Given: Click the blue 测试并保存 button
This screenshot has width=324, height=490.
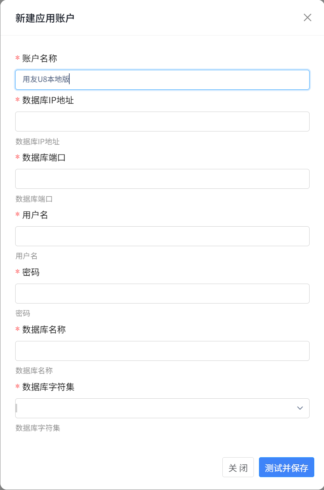Looking at the screenshot, I should click(x=287, y=467).
